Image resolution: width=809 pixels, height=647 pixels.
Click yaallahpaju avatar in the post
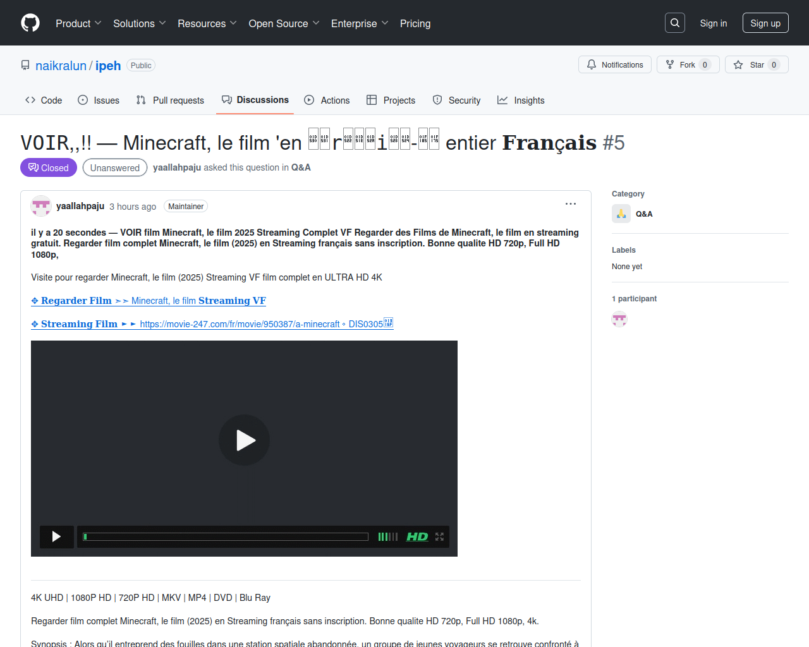[x=41, y=206]
